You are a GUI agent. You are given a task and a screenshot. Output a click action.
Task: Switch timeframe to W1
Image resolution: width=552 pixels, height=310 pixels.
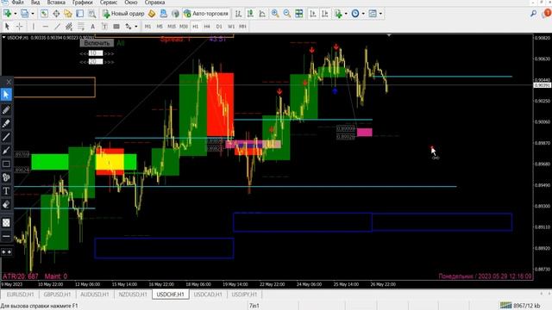pyautogui.click(x=231, y=27)
